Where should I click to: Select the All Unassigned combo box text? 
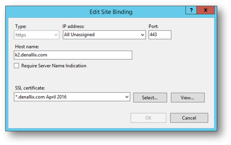[79, 35]
